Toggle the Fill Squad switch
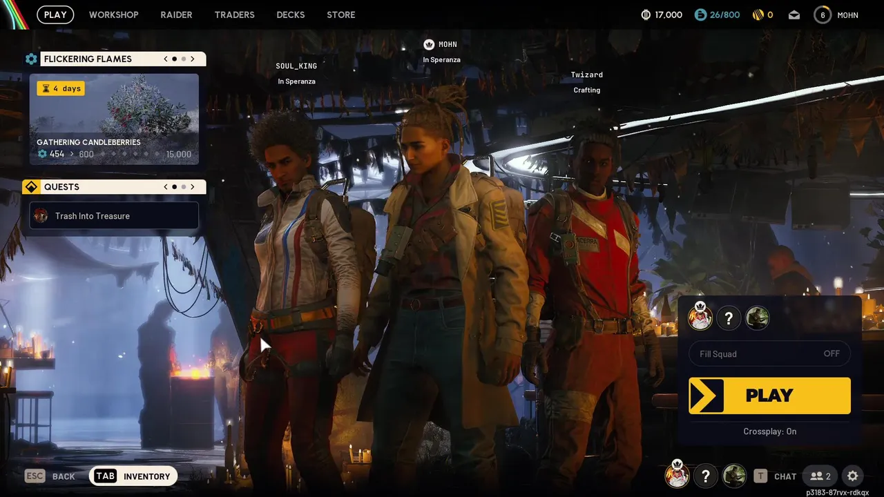The height and width of the screenshot is (497, 884). (x=769, y=353)
